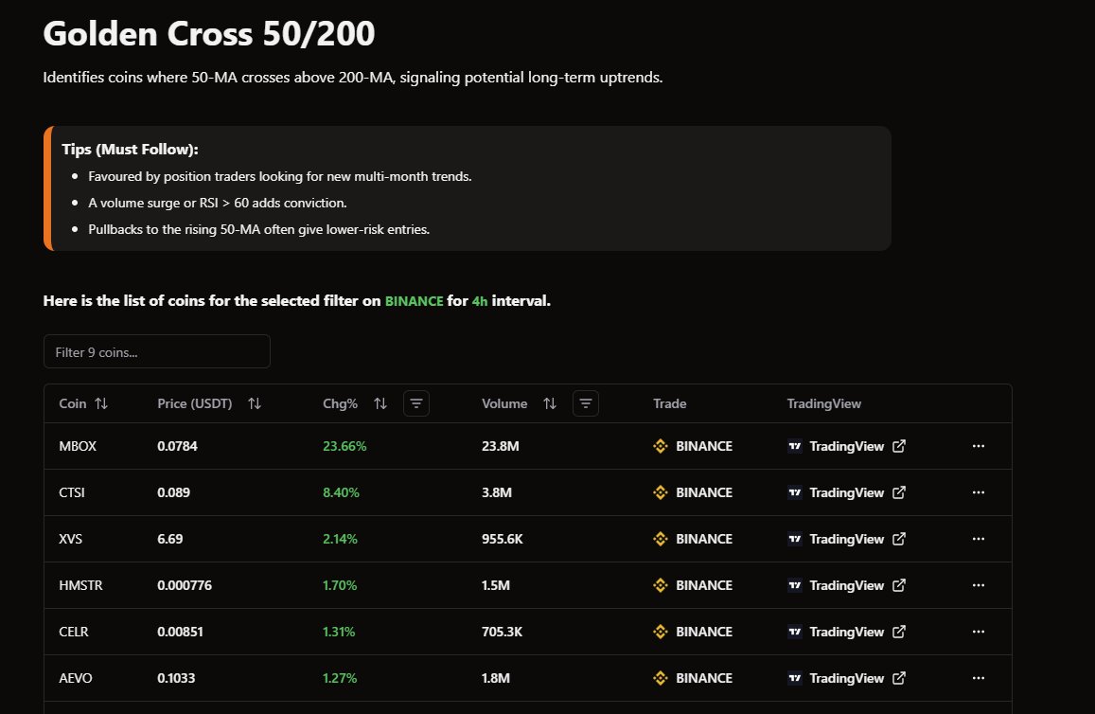The image size is (1095, 714).
Task: Click the external-link icon beside XVS TradingView
Action: click(x=897, y=539)
